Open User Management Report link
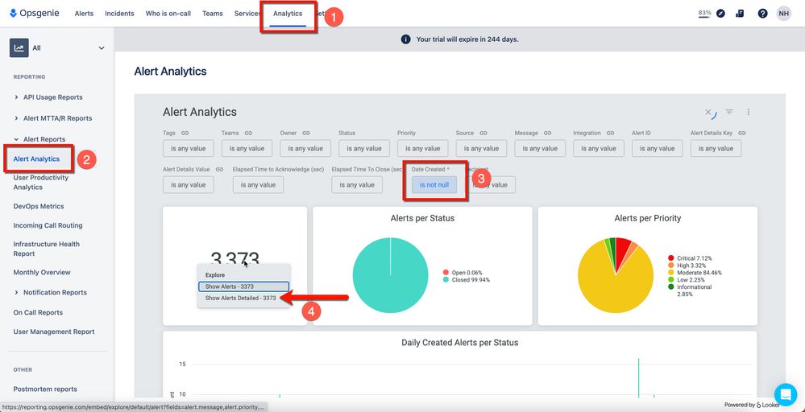Screen dimensions: 805x412 tap(54, 332)
